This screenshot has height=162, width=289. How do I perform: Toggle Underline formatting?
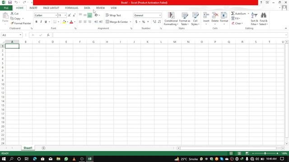click(46, 22)
